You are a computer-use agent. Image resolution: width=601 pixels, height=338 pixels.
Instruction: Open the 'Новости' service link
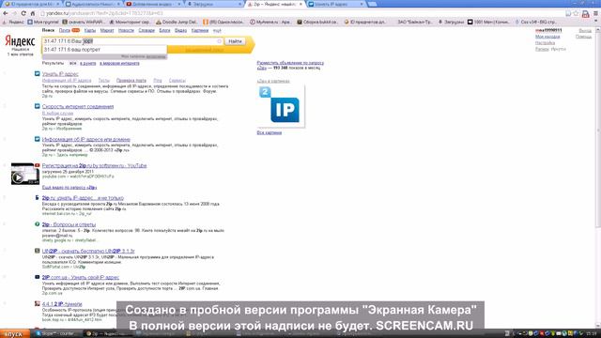tap(126, 30)
